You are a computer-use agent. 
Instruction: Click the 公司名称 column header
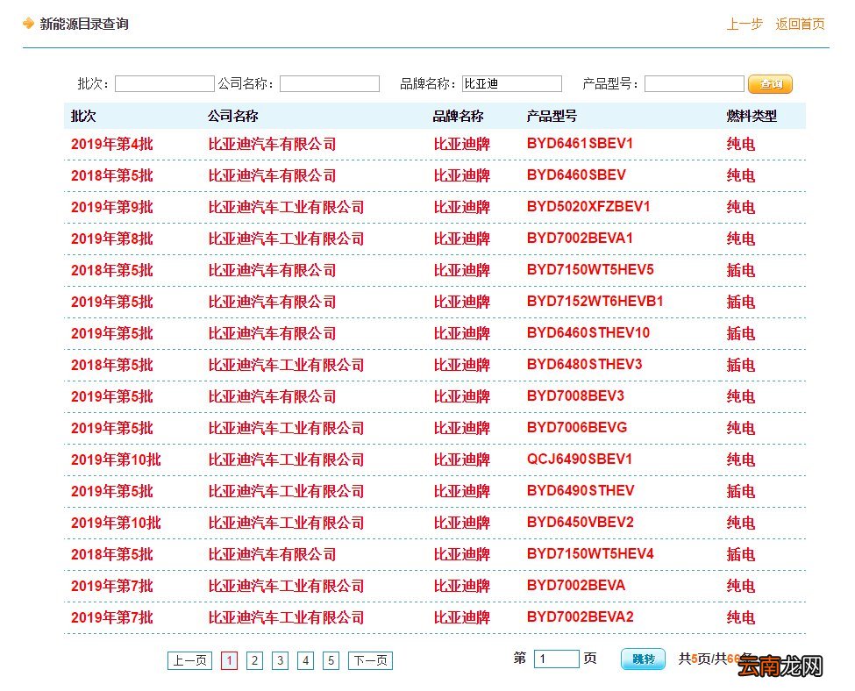pyautogui.click(x=233, y=116)
